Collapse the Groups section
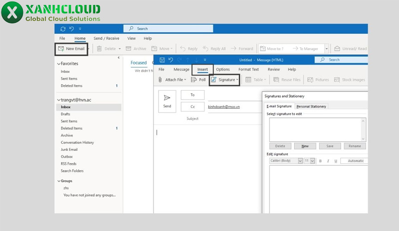 point(59,181)
